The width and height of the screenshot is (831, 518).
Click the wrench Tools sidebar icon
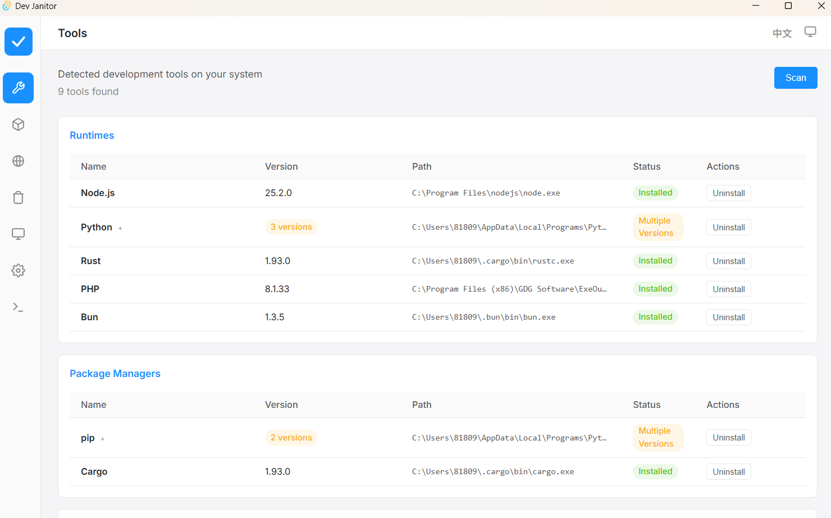(18, 88)
